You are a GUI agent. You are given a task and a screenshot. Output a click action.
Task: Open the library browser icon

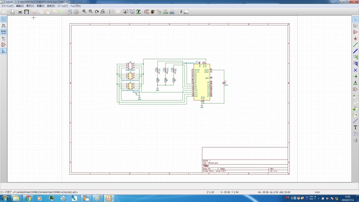(132, 12)
